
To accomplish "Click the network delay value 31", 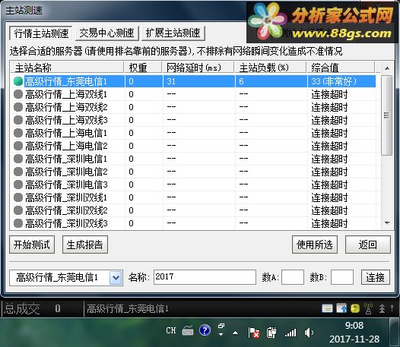I will click(x=171, y=81).
